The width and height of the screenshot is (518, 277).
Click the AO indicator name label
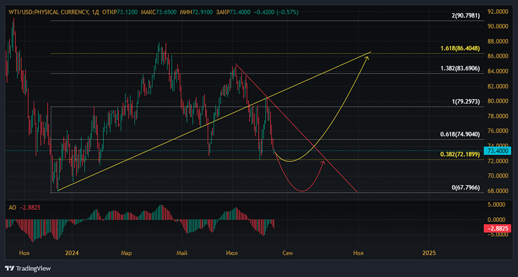pyautogui.click(x=12, y=208)
